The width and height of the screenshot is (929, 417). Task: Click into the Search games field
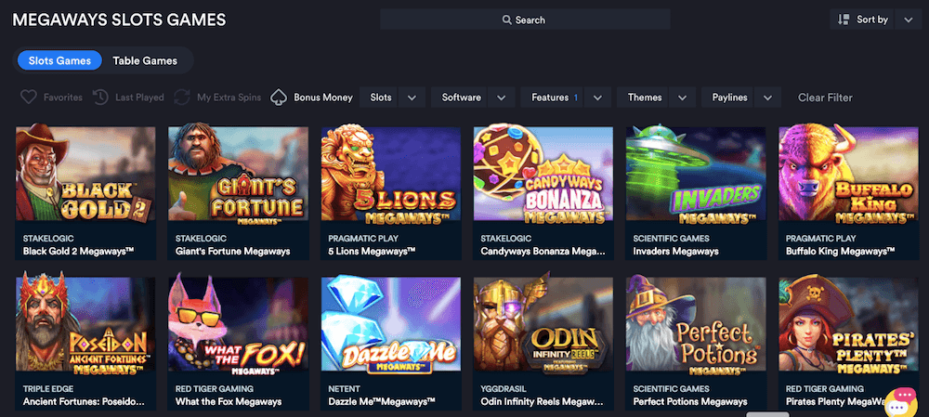(x=525, y=20)
